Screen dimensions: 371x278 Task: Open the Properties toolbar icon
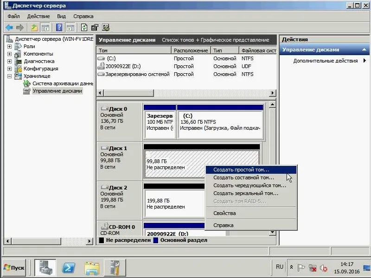[95, 27]
